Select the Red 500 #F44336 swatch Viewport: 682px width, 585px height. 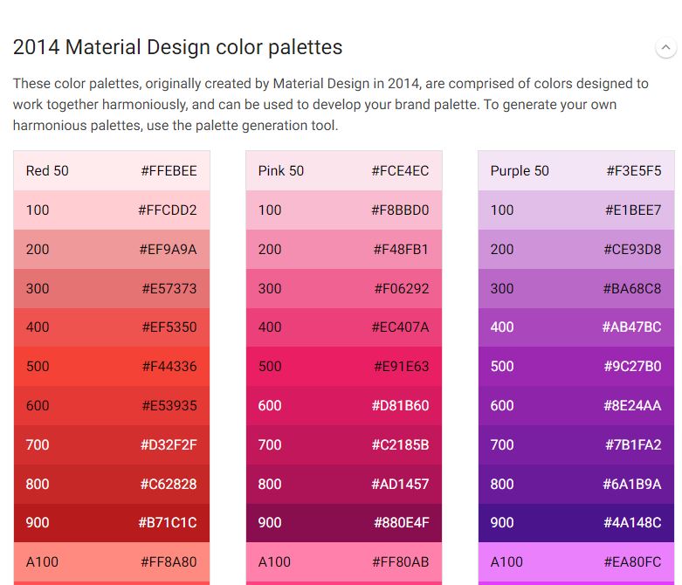click(x=112, y=366)
